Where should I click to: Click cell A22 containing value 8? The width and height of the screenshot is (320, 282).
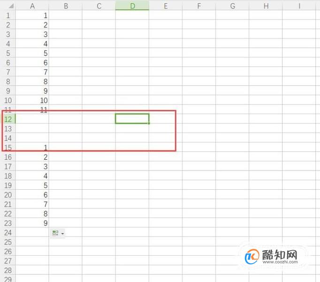(32, 214)
